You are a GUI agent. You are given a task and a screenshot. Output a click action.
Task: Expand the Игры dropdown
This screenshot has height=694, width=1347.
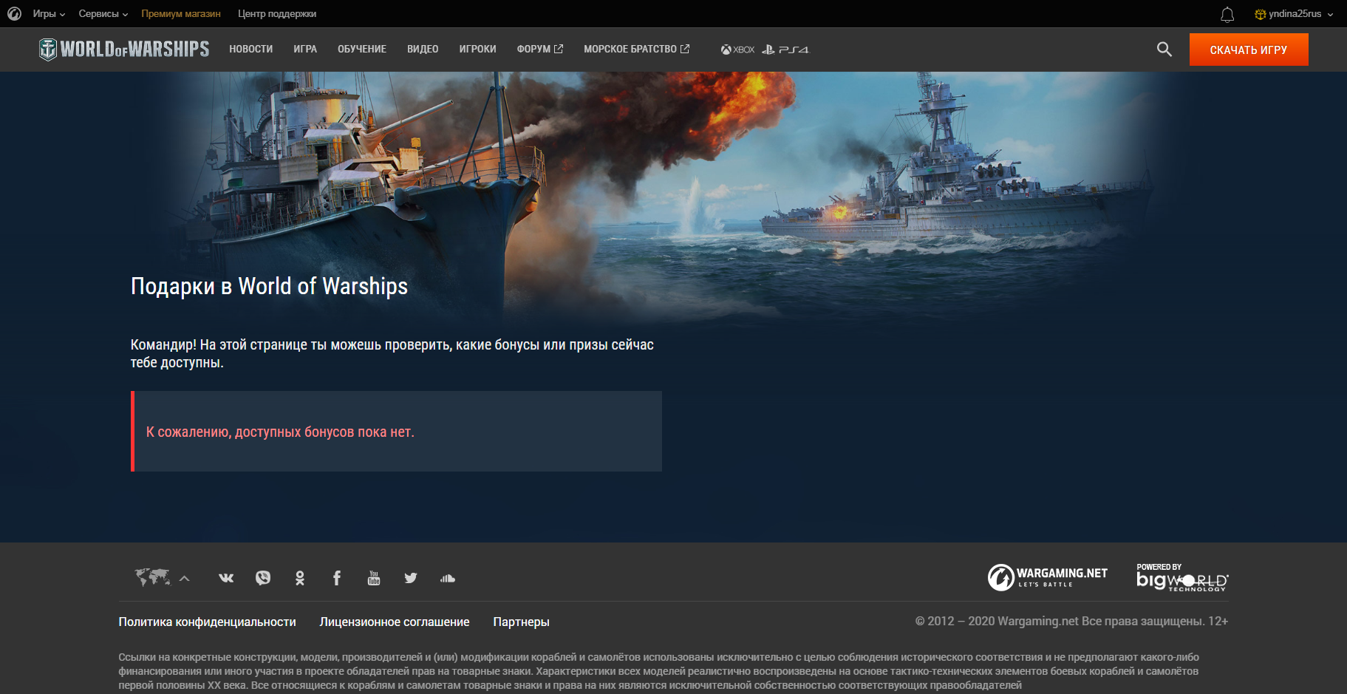(x=49, y=13)
